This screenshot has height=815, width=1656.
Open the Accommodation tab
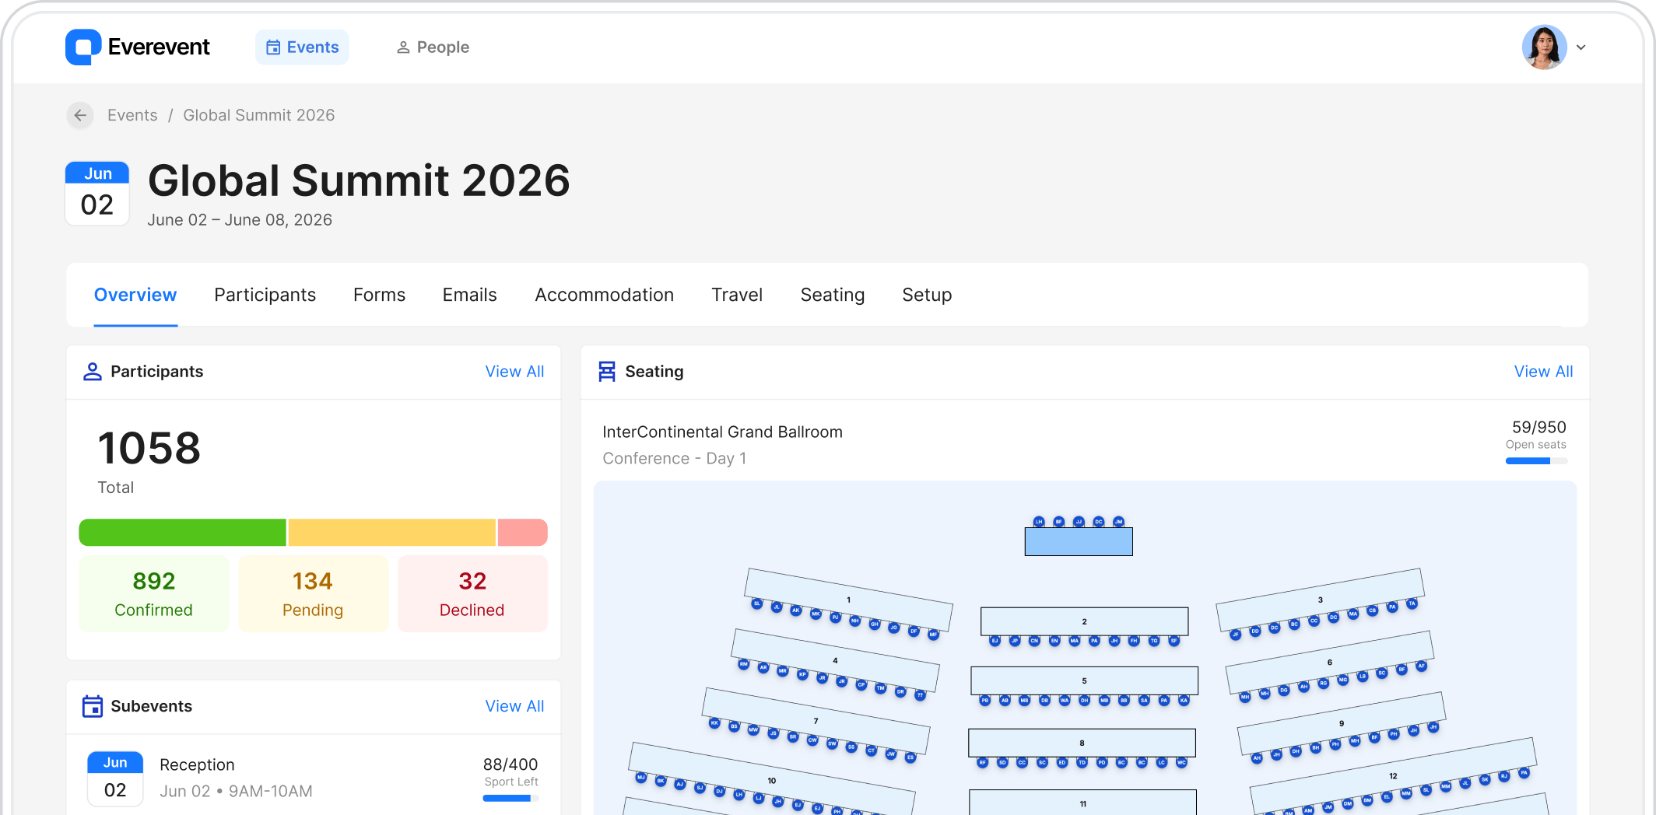[x=604, y=295]
